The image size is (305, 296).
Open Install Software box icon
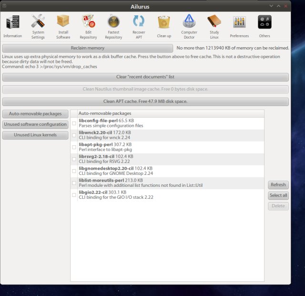coord(63,21)
